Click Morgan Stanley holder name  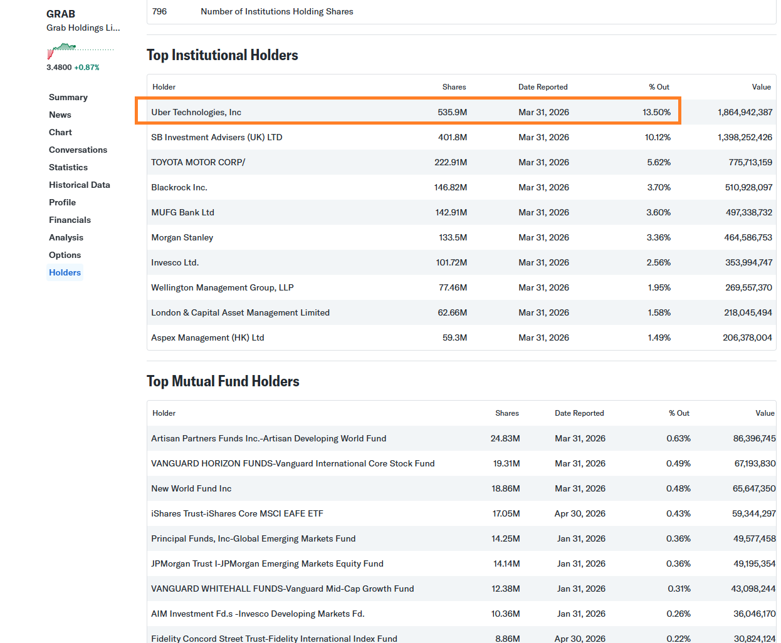[x=182, y=237]
